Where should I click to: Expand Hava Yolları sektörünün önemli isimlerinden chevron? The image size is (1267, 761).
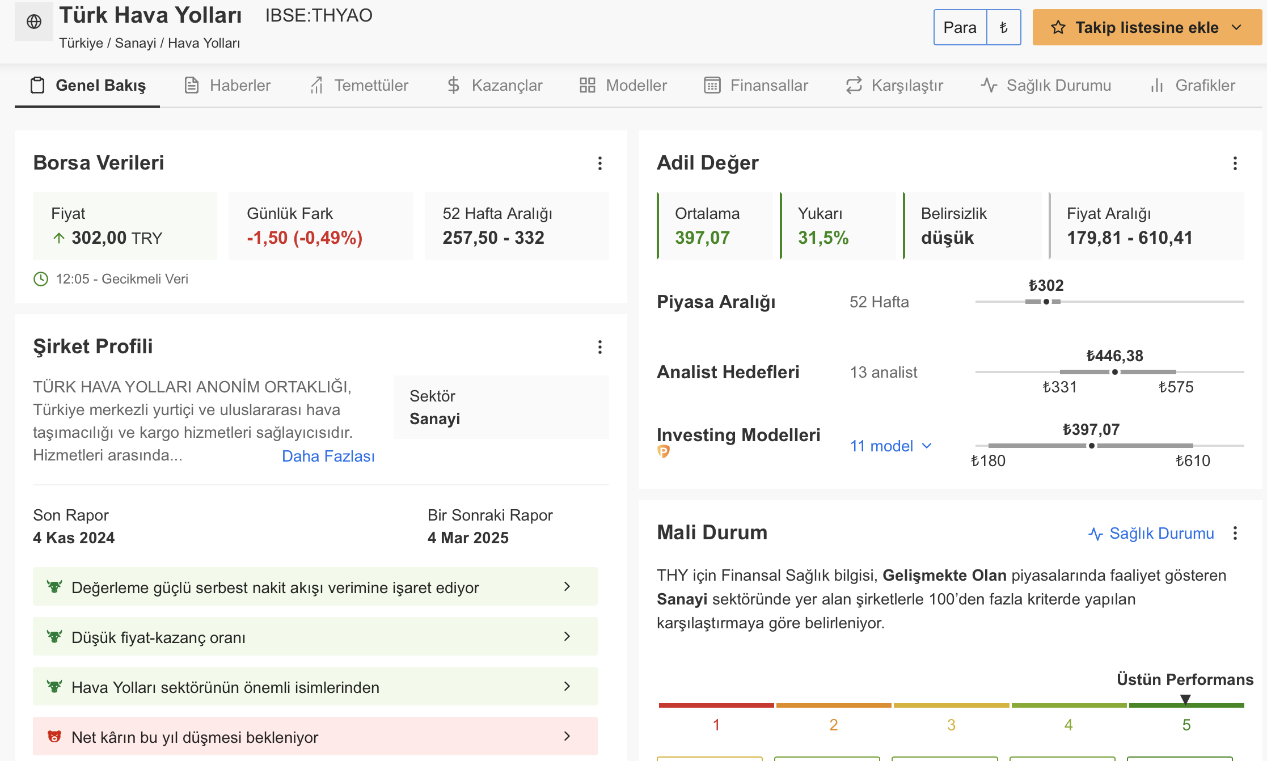coord(567,686)
